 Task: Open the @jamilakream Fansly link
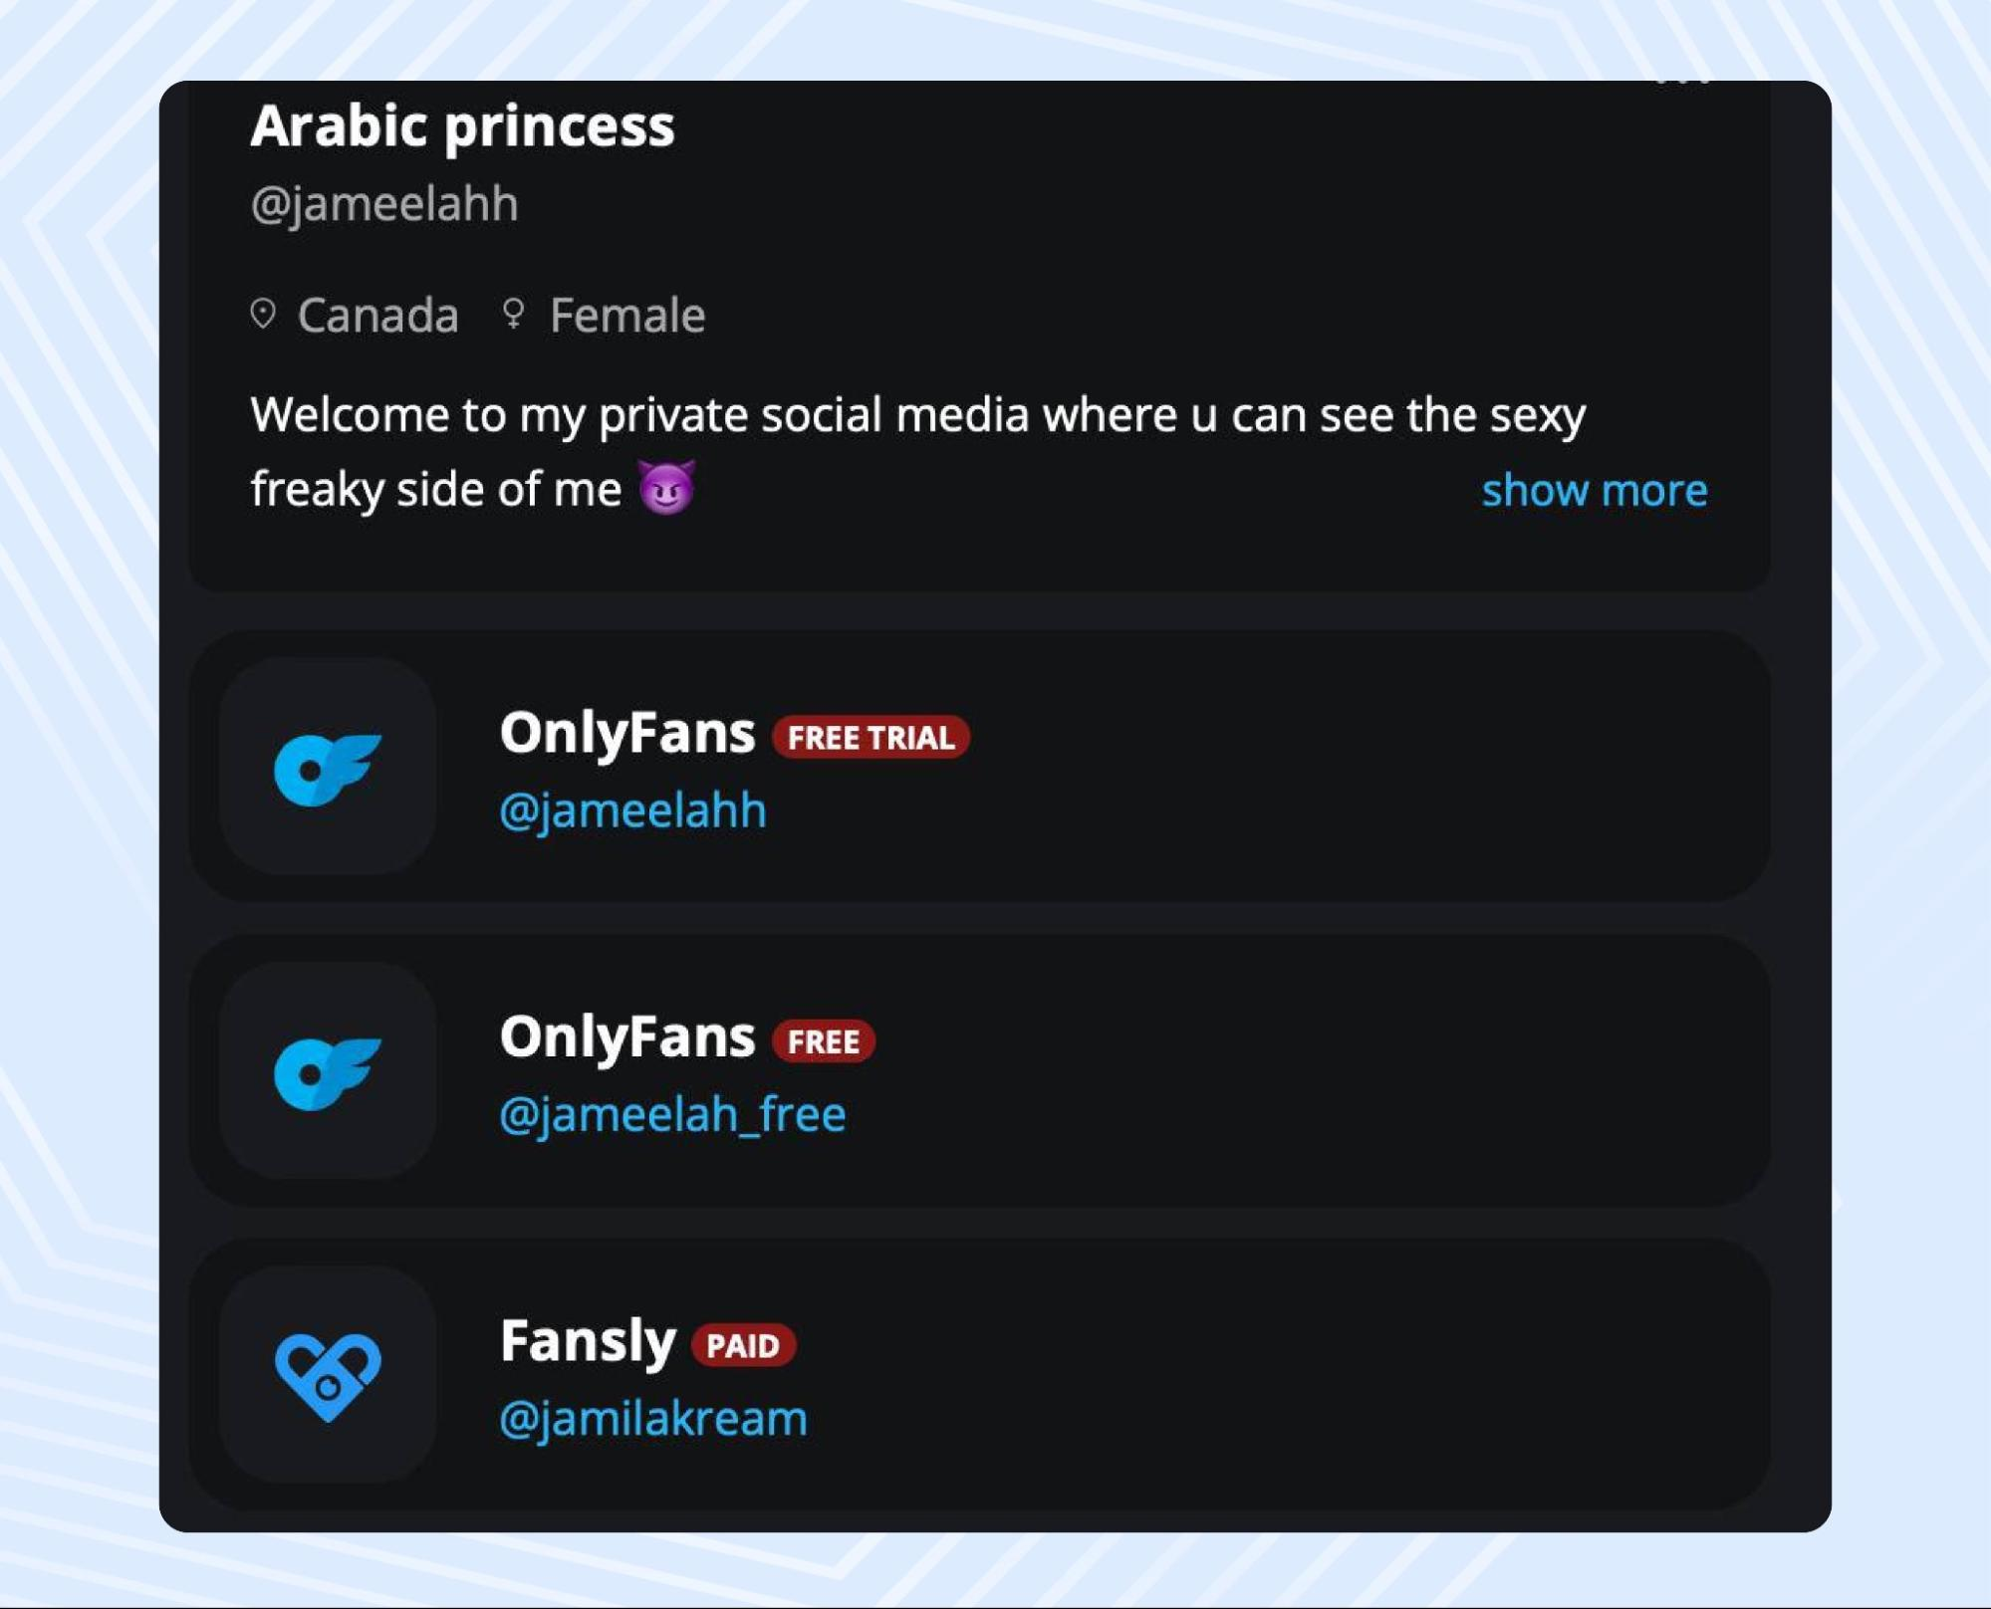[x=653, y=1418]
